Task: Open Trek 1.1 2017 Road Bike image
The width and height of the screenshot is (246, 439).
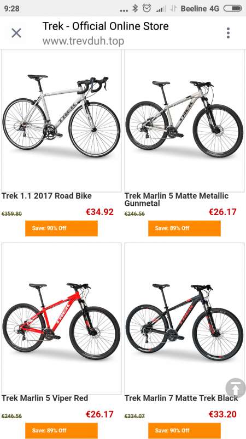Action: click(x=61, y=121)
